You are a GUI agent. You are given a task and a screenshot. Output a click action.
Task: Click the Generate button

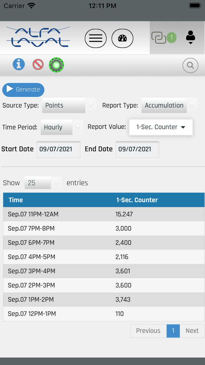tap(23, 90)
